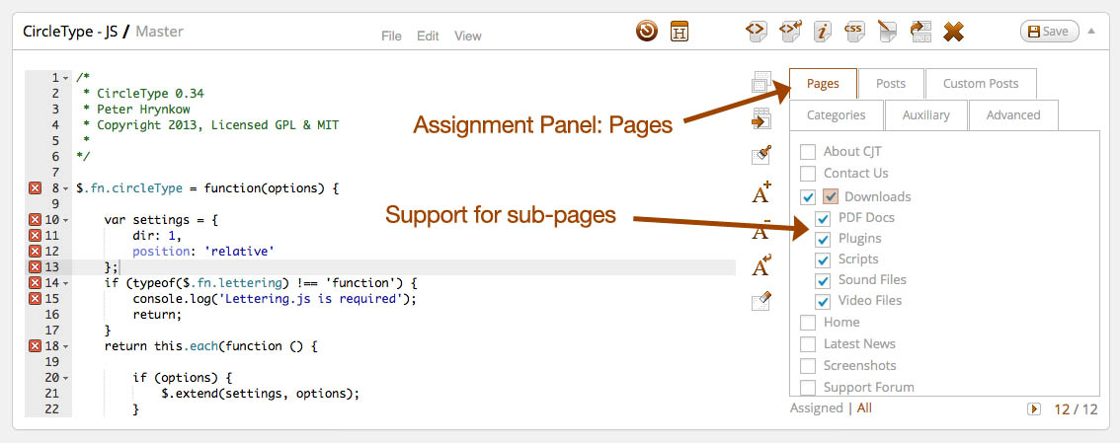Open the File menu
This screenshot has height=443, width=1120.
pyautogui.click(x=391, y=36)
